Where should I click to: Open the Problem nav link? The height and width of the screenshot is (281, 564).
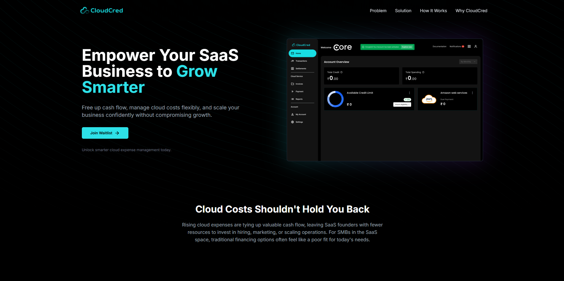click(x=378, y=11)
